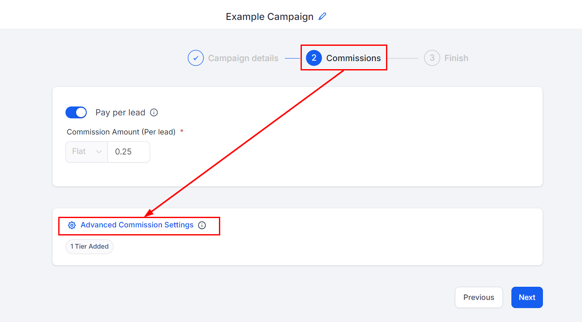Viewport: 582px width, 322px height.
Task: Click the Pay per lead label
Action: coord(120,112)
